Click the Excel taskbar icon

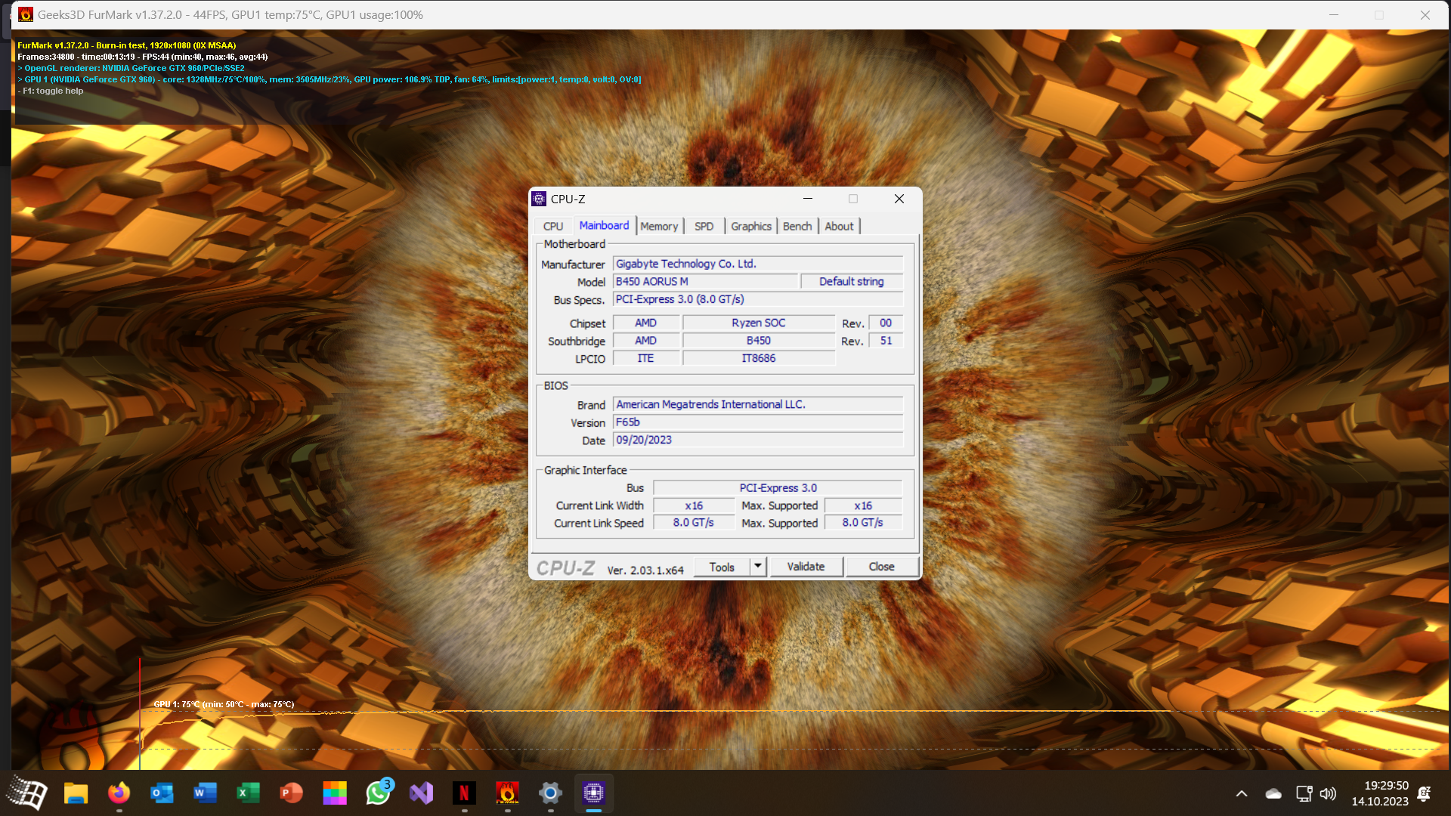(248, 793)
